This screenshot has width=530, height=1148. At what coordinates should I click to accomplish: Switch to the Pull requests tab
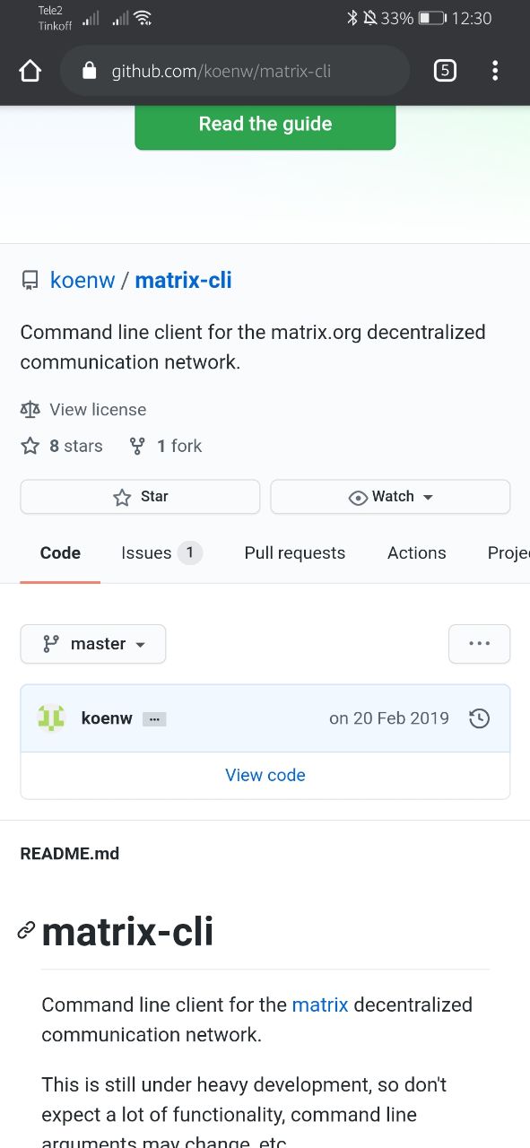295,553
